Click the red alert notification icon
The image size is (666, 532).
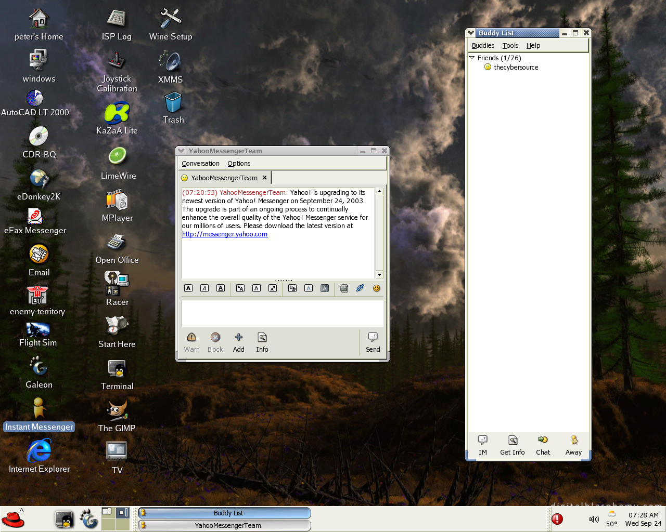[x=557, y=519]
